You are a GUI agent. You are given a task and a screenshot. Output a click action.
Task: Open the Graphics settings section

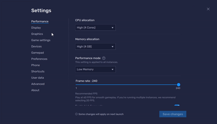(x=37, y=34)
